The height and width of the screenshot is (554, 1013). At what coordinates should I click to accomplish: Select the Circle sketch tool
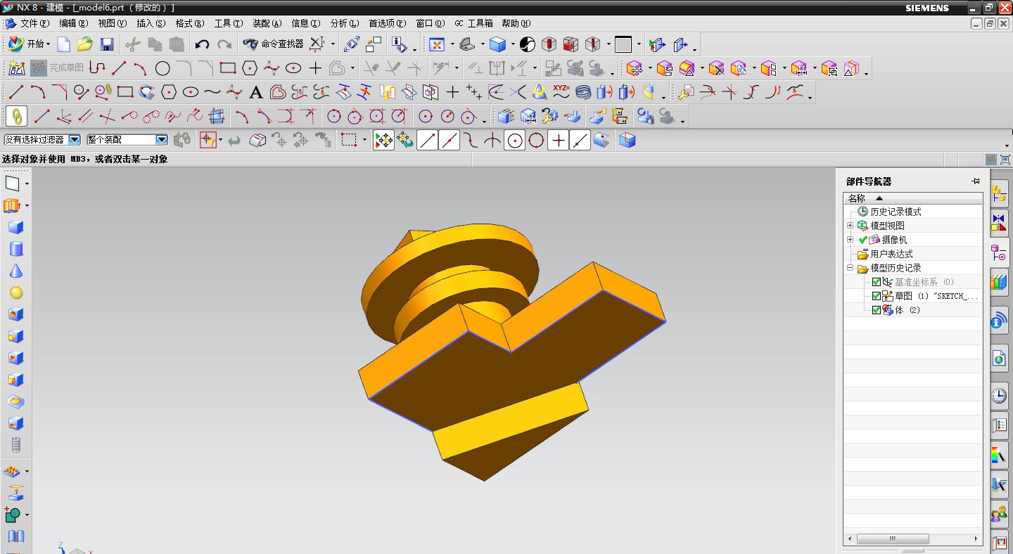[x=163, y=68]
